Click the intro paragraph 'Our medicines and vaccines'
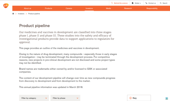Screen dimensions: 170x101 click(67, 37)
